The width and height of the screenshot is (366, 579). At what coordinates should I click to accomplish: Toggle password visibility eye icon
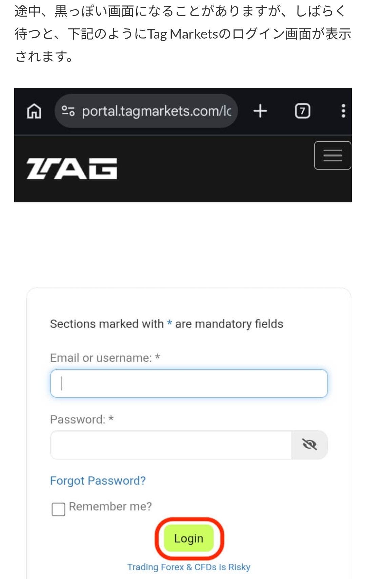tap(309, 445)
